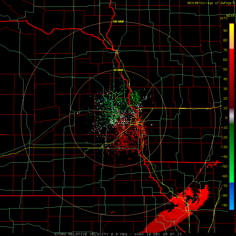
Task: Select the -70 value on the velocity scale
Action: 224,186
